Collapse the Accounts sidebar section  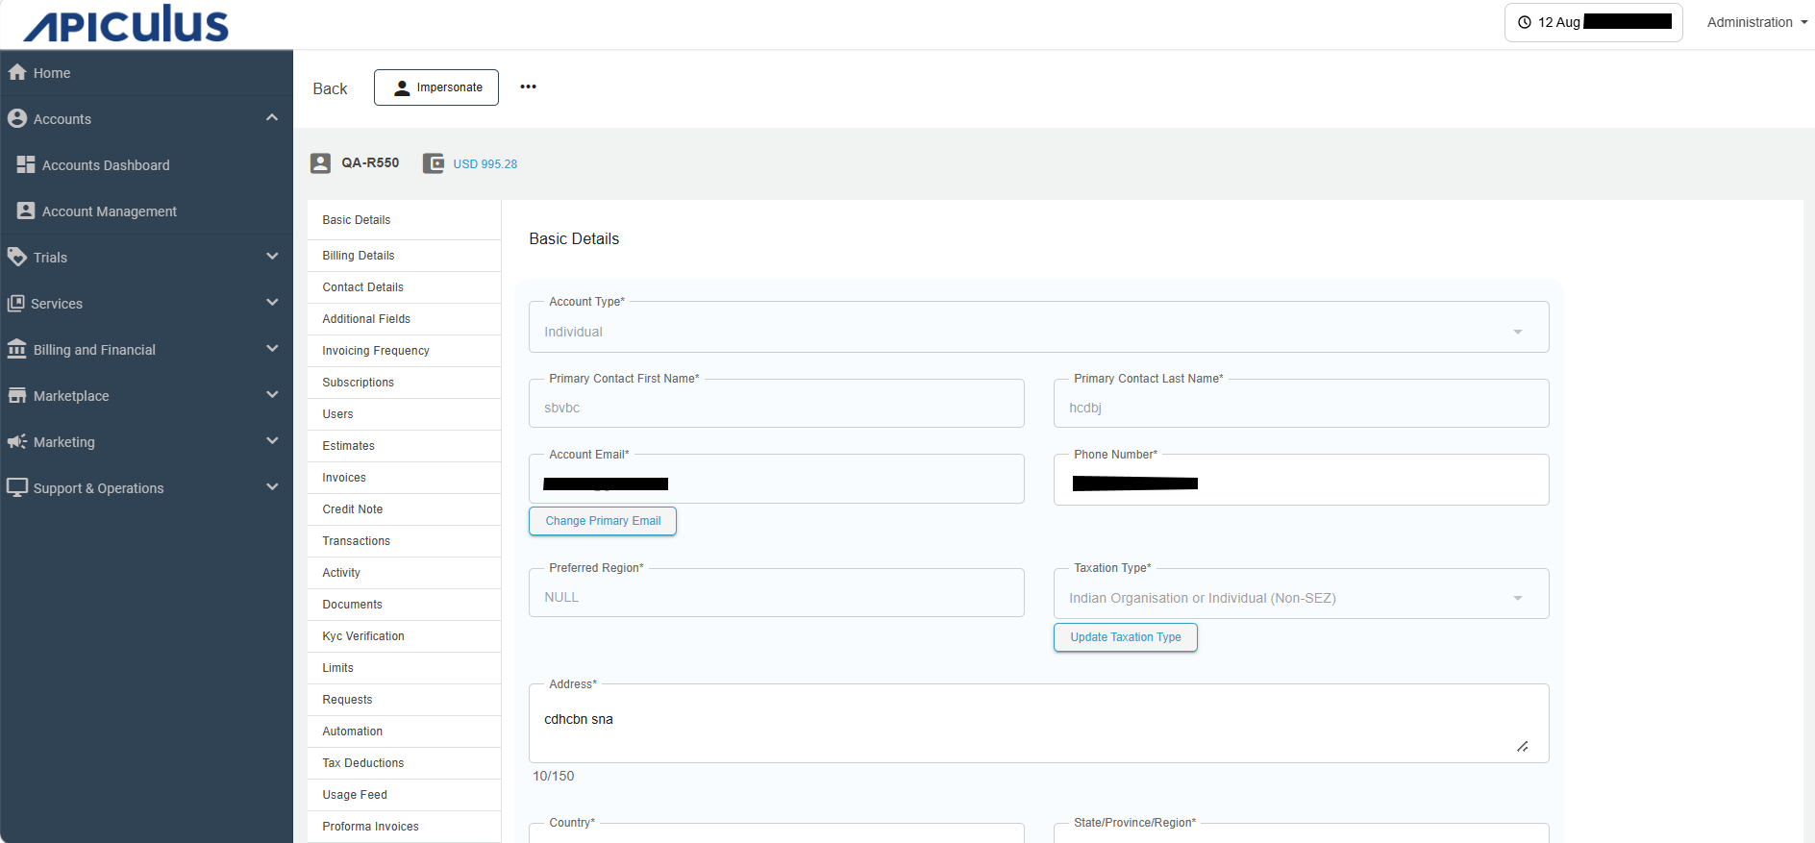272,118
